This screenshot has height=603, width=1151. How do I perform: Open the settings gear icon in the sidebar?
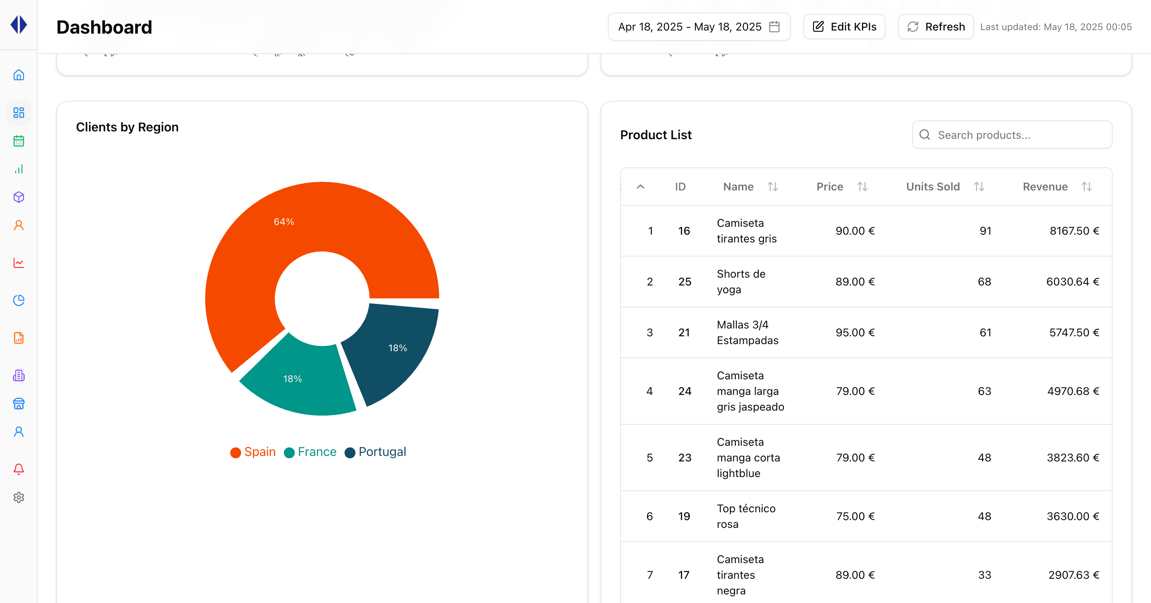(19, 497)
